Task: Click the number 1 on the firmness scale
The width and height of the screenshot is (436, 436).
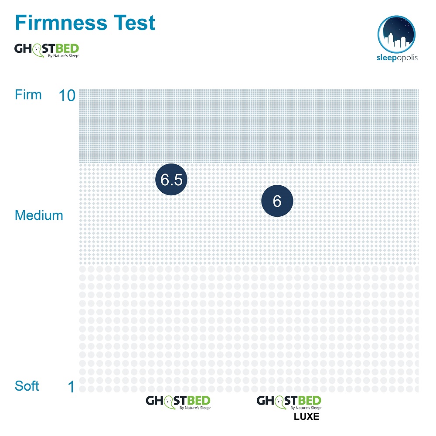Action: point(71,387)
